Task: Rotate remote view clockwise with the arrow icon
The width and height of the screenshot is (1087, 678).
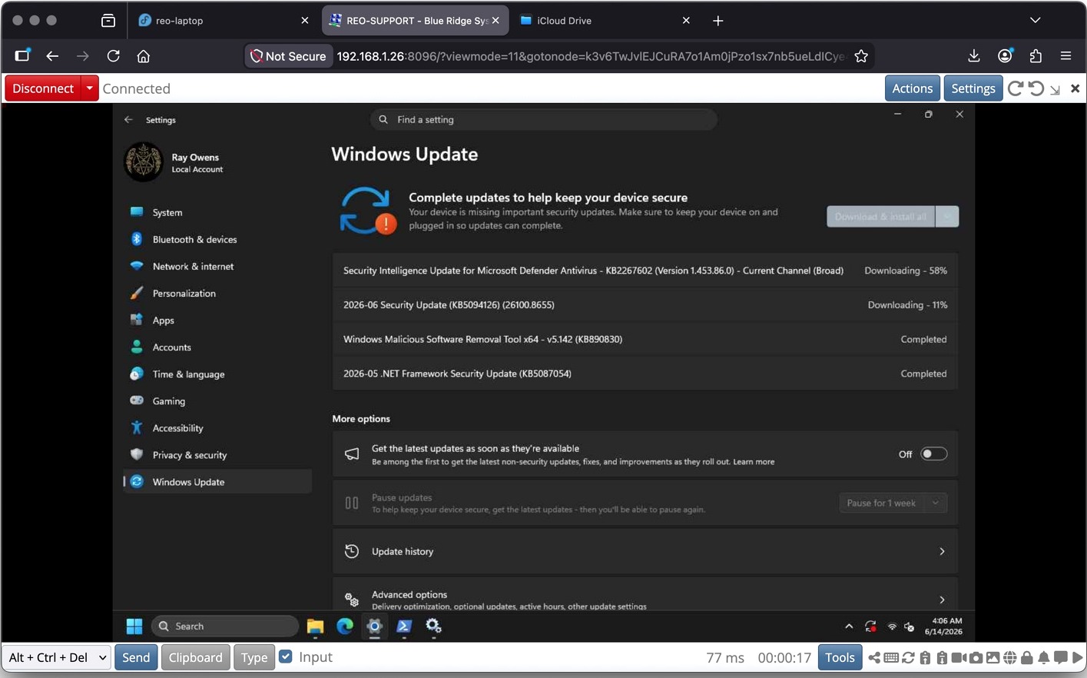Action: (x=1015, y=88)
